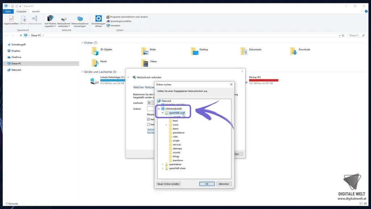Click the Eigenschaften ribbon icon
The image size is (371, 209).
[11, 19]
